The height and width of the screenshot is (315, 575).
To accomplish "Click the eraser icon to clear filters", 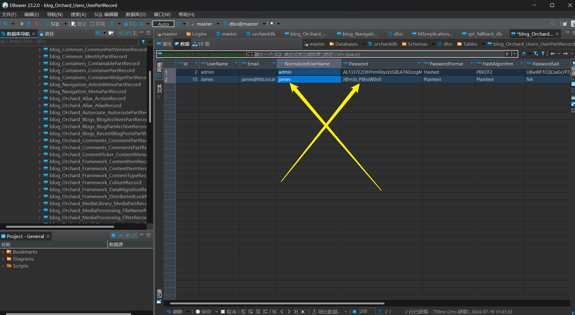I will [523, 54].
